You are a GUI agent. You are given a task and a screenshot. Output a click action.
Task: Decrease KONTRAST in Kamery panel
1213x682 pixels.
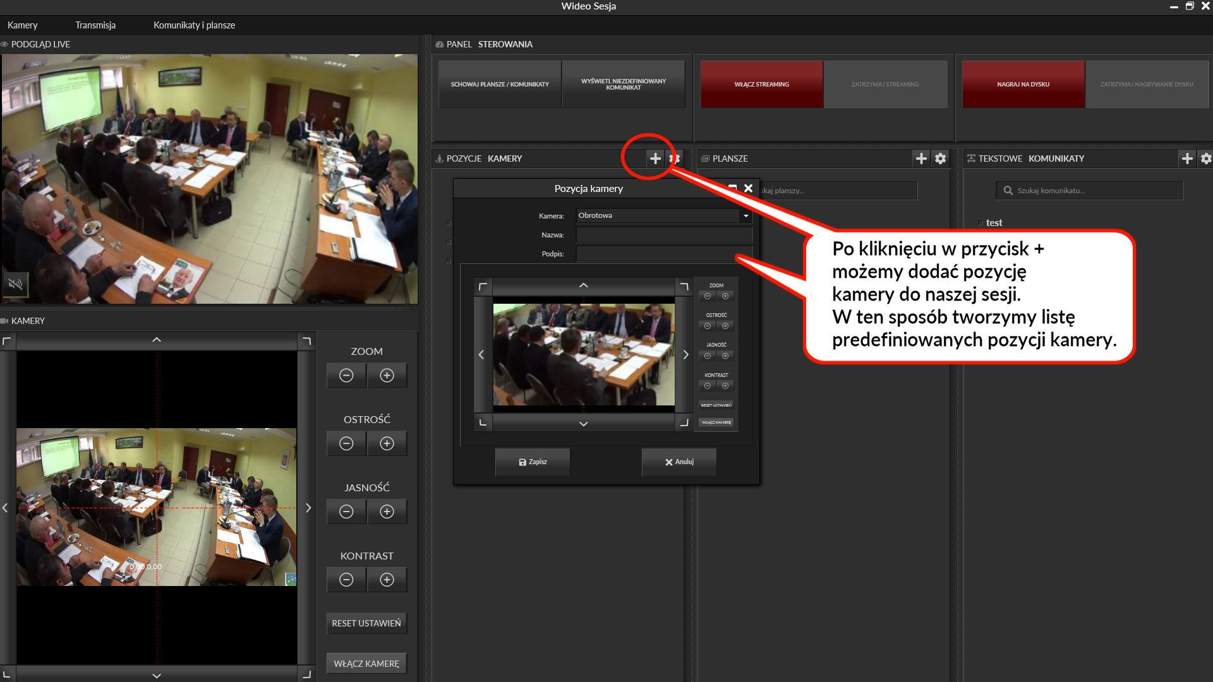click(346, 580)
